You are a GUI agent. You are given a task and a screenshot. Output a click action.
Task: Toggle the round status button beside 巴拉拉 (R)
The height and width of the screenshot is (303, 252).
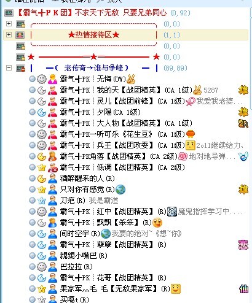(x=32, y=266)
